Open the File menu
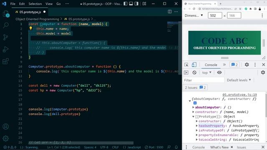Viewport: 267px width, 150px height. 13,4
